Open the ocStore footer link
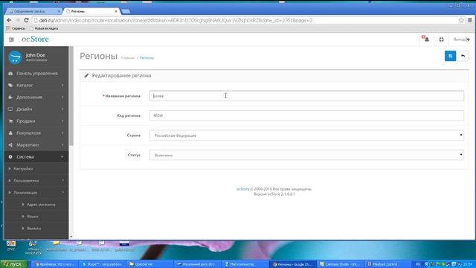Screen dimensions: 476x268 [242, 189]
